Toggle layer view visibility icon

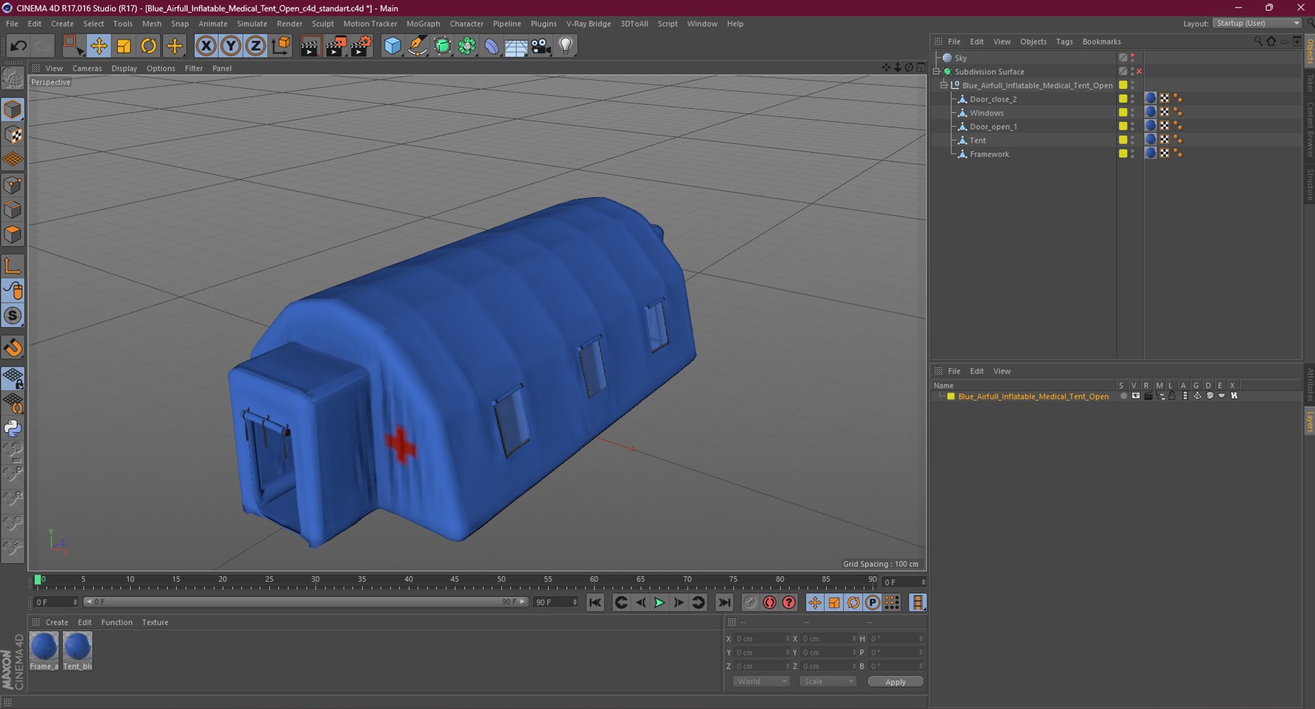1136,396
